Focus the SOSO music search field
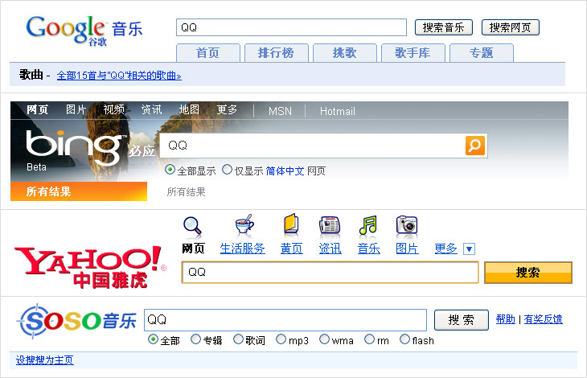Image resolution: width=587 pixels, height=378 pixels. pyautogui.click(x=285, y=320)
